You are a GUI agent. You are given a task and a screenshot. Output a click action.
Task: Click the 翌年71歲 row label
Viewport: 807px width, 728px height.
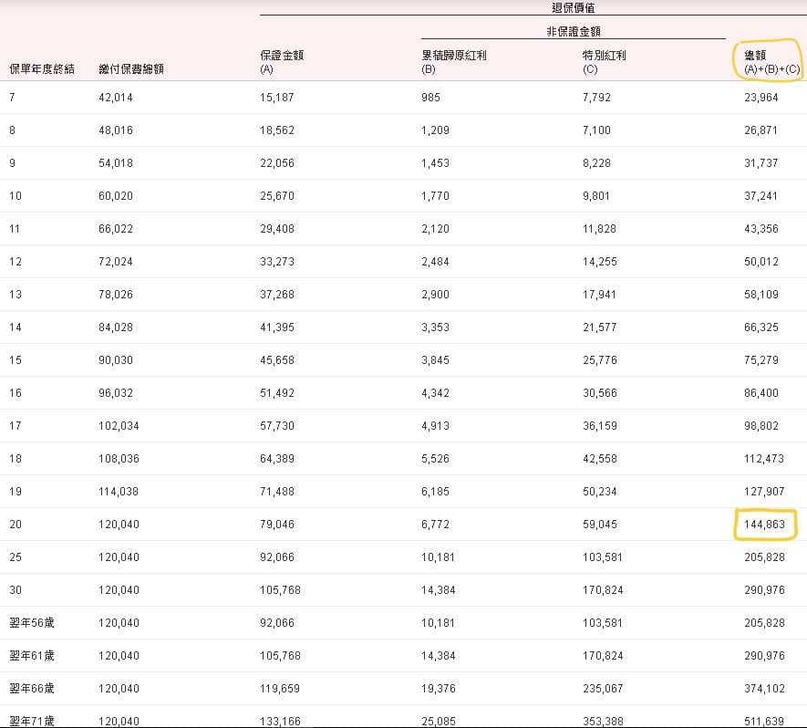[x=32, y=721]
